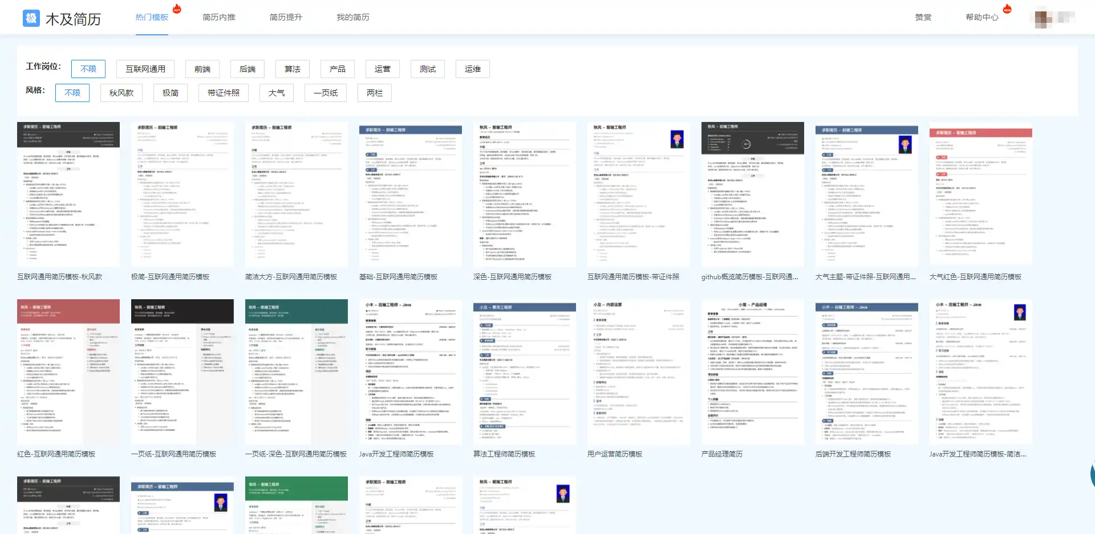The image size is (1095, 534).
Task: Open 互联网通用简历模板-带证件照 thumbnail
Action: pos(639,194)
